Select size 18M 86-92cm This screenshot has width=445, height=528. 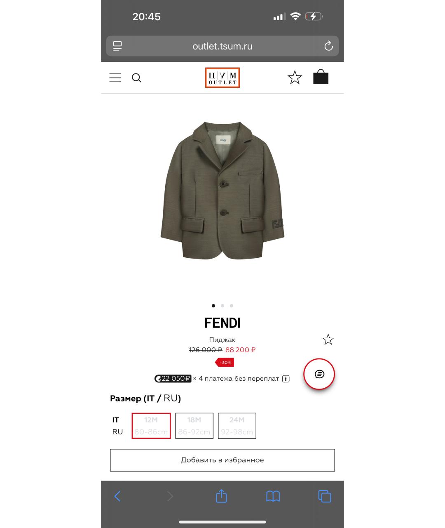click(194, 426)
